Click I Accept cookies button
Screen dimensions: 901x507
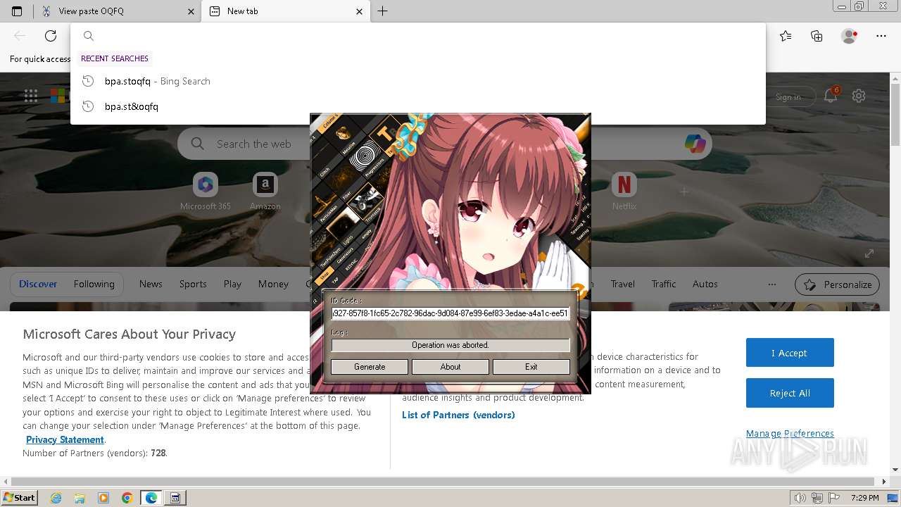(790, 353)
